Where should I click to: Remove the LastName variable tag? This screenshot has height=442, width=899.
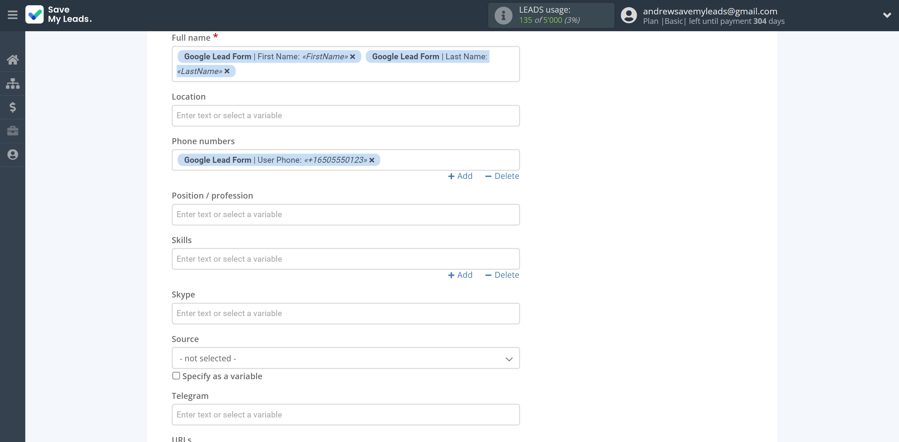[x=227, y=71]
